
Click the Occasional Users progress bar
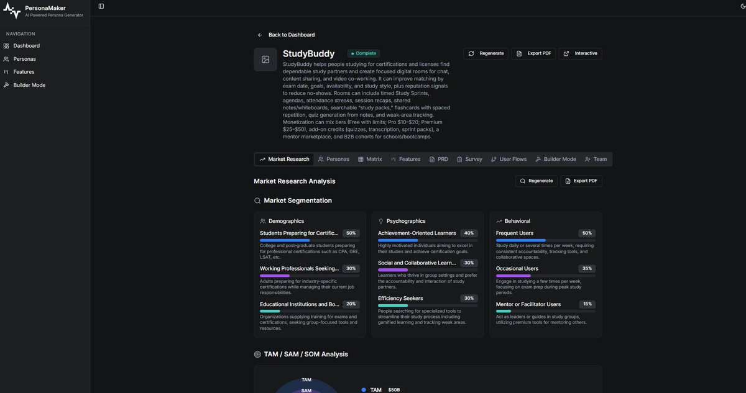click(546, 276)
